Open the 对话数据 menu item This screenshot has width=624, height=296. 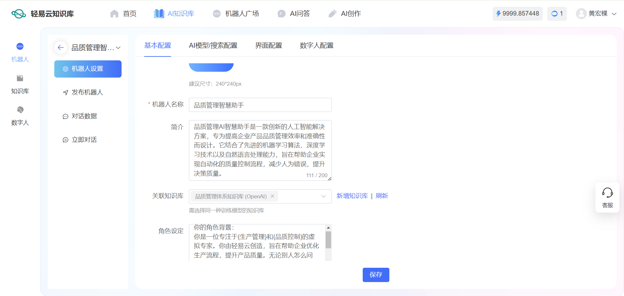pyautogui.click(x=88, y=116)
